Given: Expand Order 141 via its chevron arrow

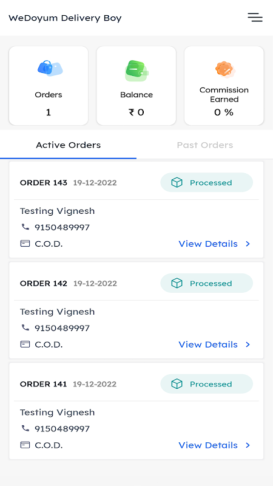Looking at the screenshot, I should click(248, 445).
